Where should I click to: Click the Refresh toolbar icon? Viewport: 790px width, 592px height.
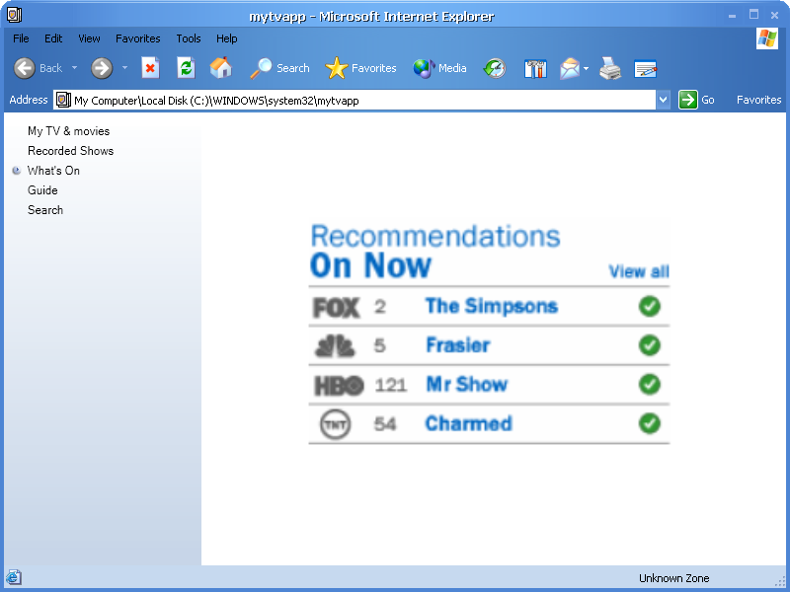(186, 67)
